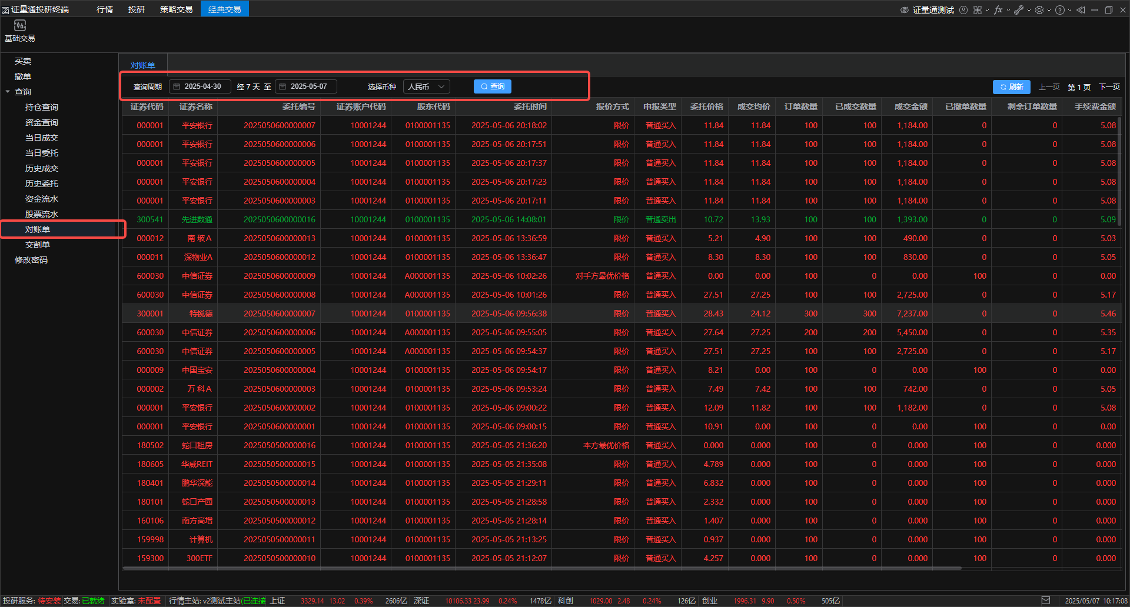
Task: Click the wrench tools icon
Action: [1019, 10]
